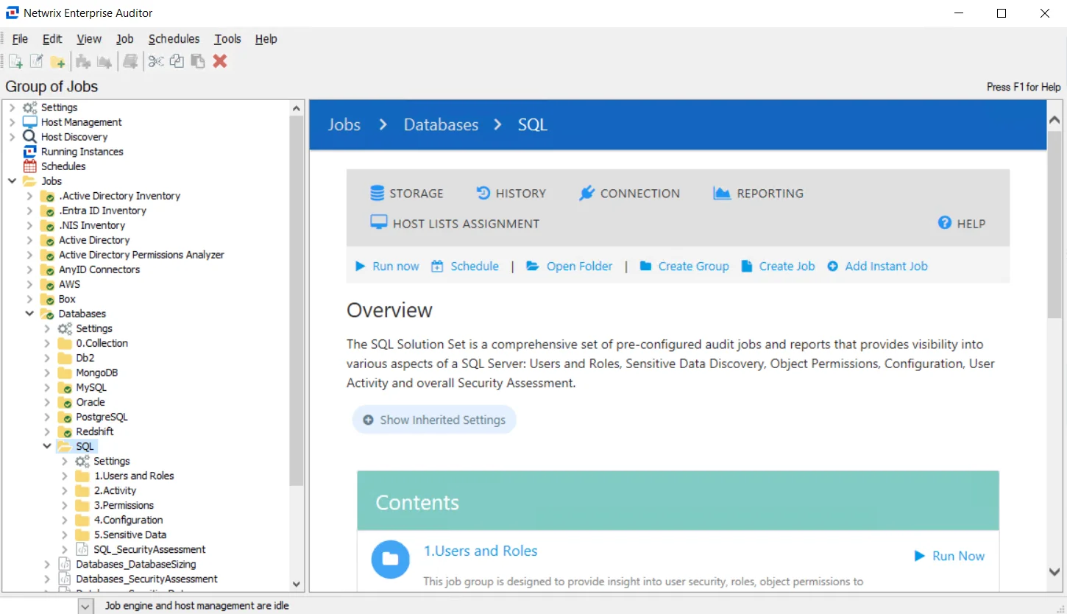Click the new job toolbar icon
The image size is (1067, 614).
click(x=15, y=61)
